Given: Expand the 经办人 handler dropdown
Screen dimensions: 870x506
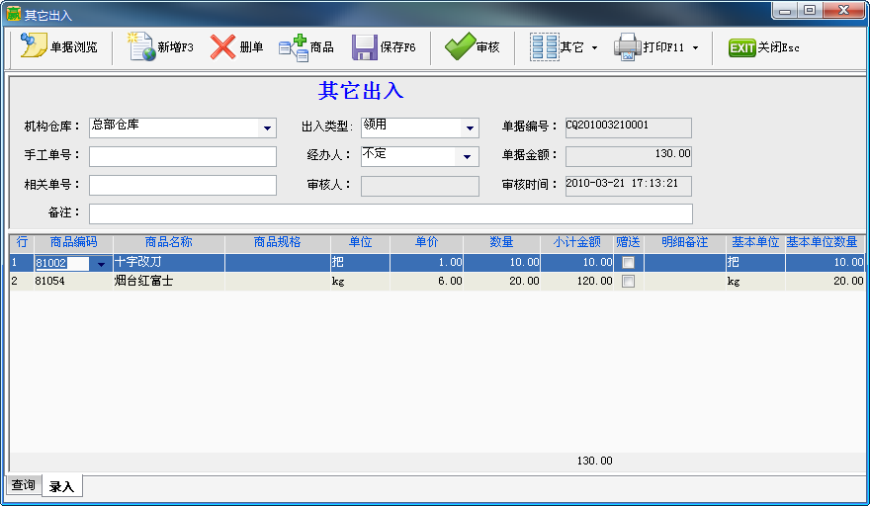Looking at the screenshot, I should tap(467, 157).
